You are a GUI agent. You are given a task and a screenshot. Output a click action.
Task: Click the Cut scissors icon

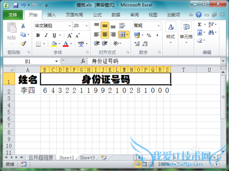coord(23,26)
